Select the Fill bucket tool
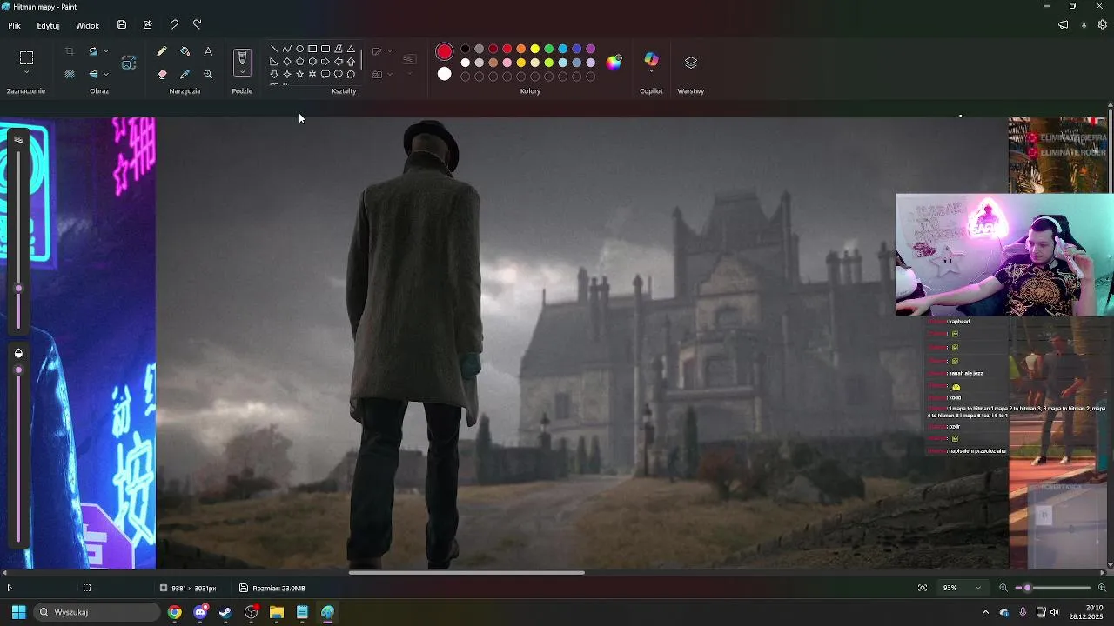Image resolution: width=1114 pixels, height=626 pixels. (x=185, y=51)
